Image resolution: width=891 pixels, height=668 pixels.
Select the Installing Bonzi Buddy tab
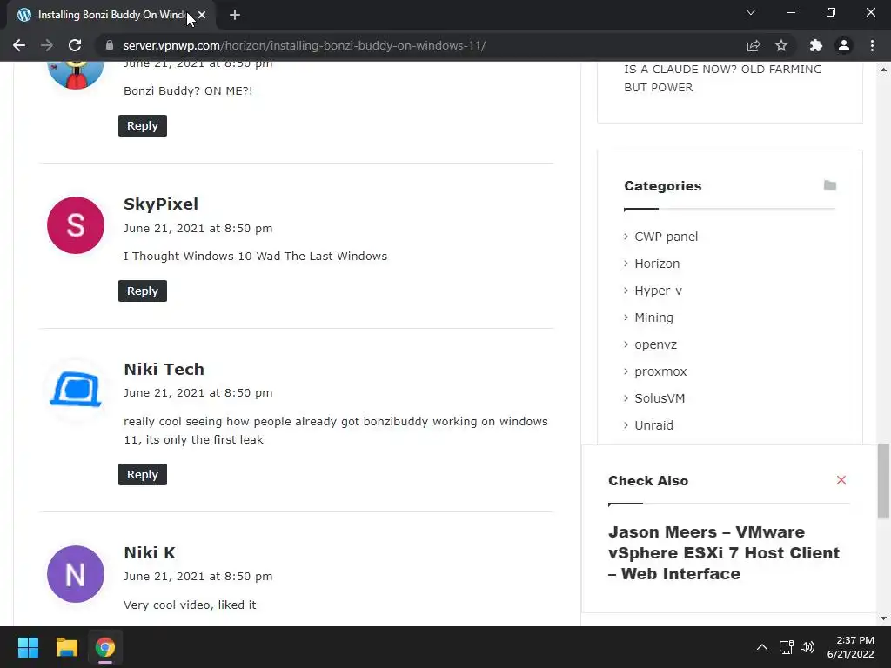pyautogui.click(x=111, y=15)
